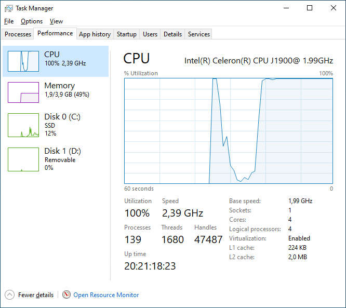346x308 pixels.
Task: Open the File menu
Action: click(9, 21)
